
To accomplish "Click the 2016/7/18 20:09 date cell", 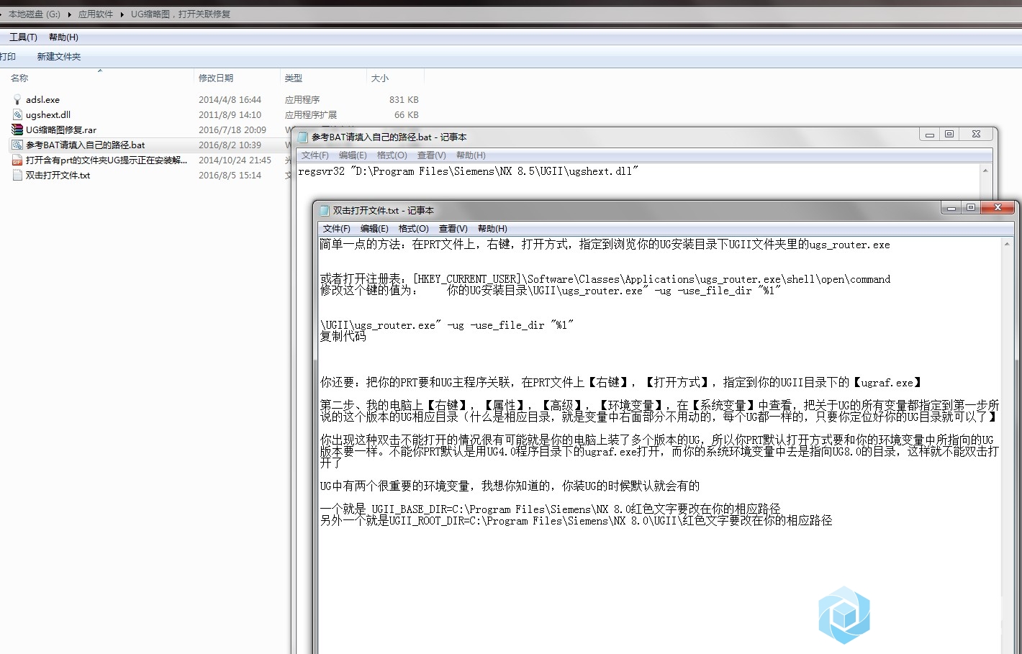I will [232, 130].
